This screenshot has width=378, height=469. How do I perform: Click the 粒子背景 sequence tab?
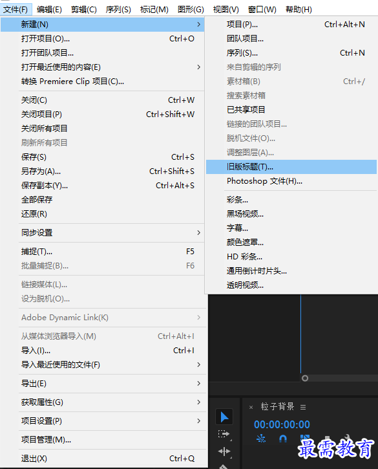277,406
